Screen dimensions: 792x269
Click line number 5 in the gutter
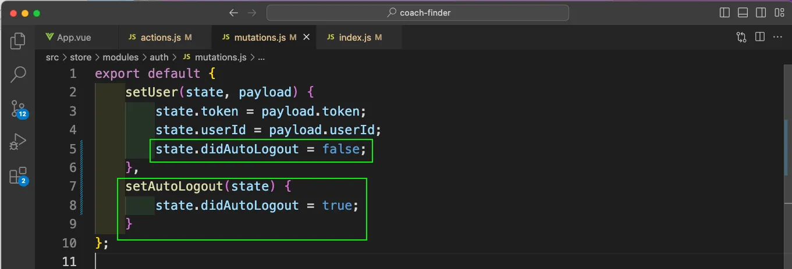[72, 149]
